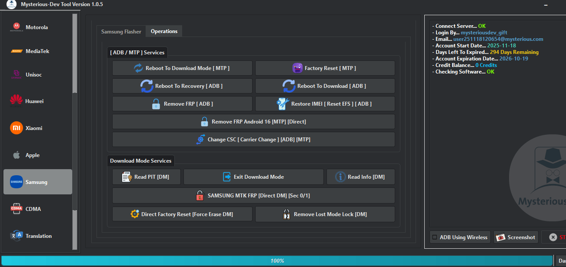Click the 100% progress bar
The image size is (566, 267).
278,260
